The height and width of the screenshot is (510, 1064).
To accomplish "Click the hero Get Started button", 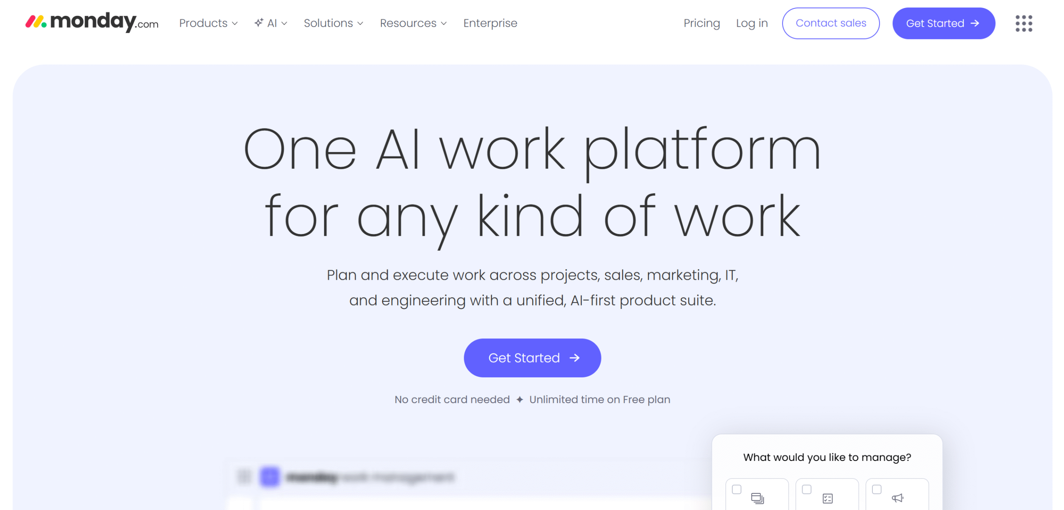I will click(532, 358).
